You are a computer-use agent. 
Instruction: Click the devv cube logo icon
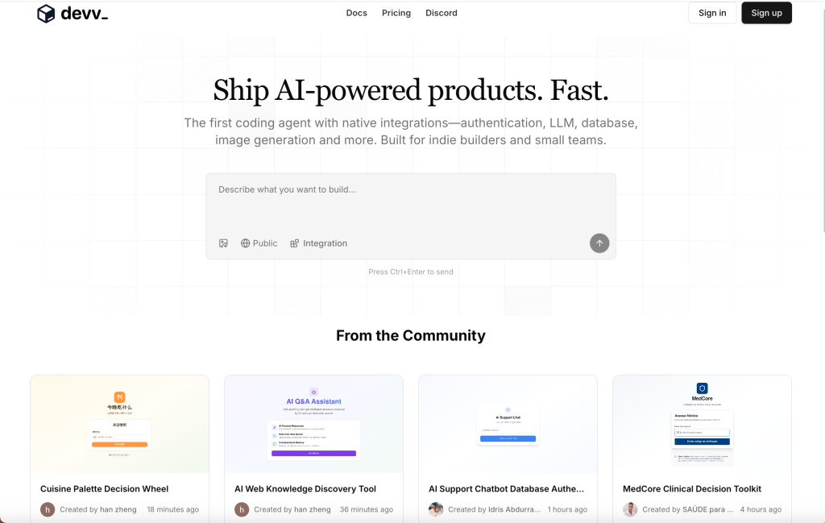tap(46, 14)
